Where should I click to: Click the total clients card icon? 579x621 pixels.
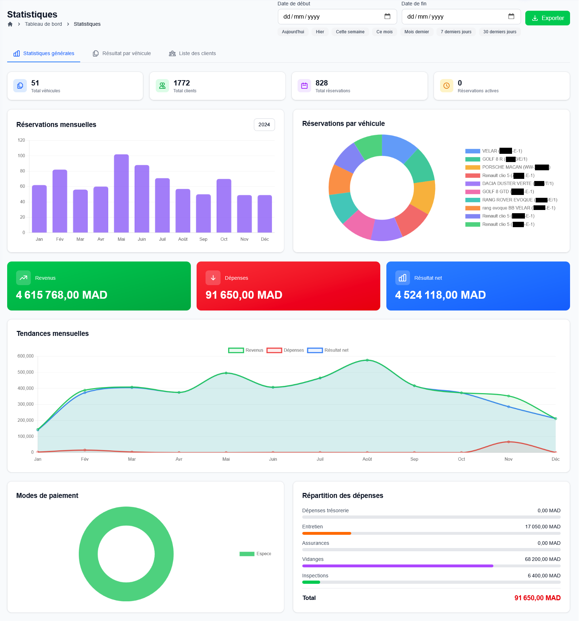pos(162,85)
